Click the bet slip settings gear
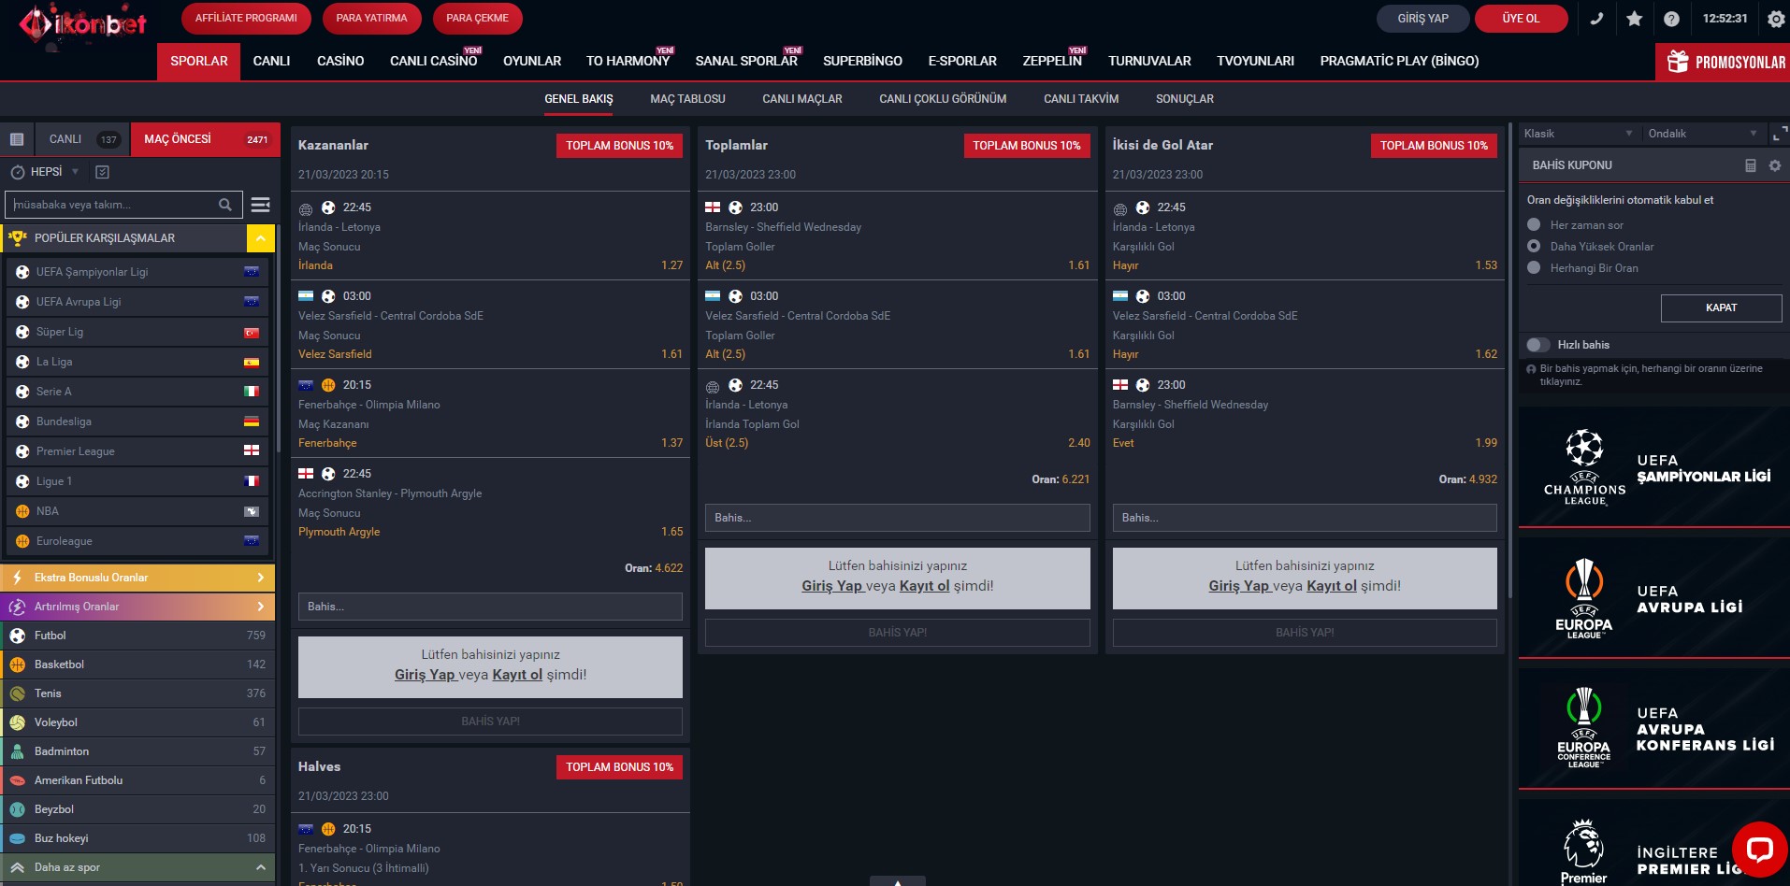 pyautogui.click(x=1774, y=165)
